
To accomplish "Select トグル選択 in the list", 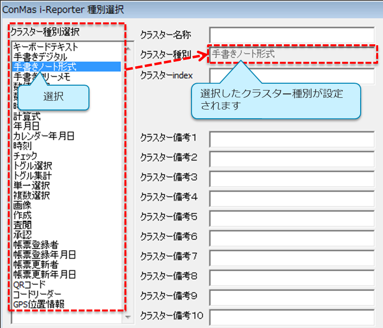I will pos(32,166).
